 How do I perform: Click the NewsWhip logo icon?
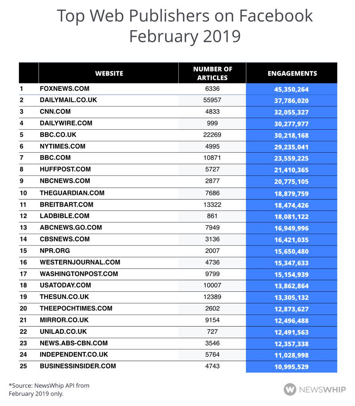(x=290, y=389)
